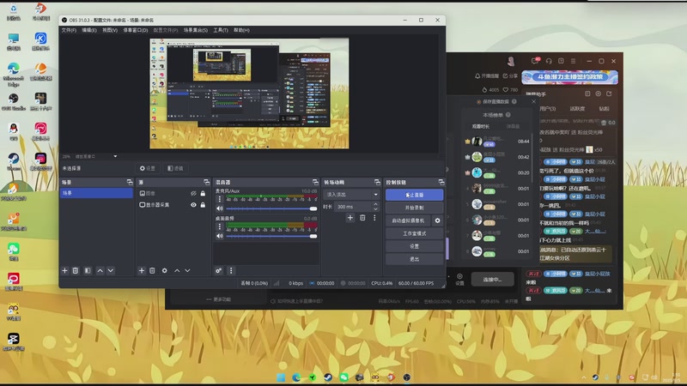Image resolution: width=687 pixels, height=386 pixels.
Task: Open the Scene Collection (S) menu
Action: click(x=196, y=30)
